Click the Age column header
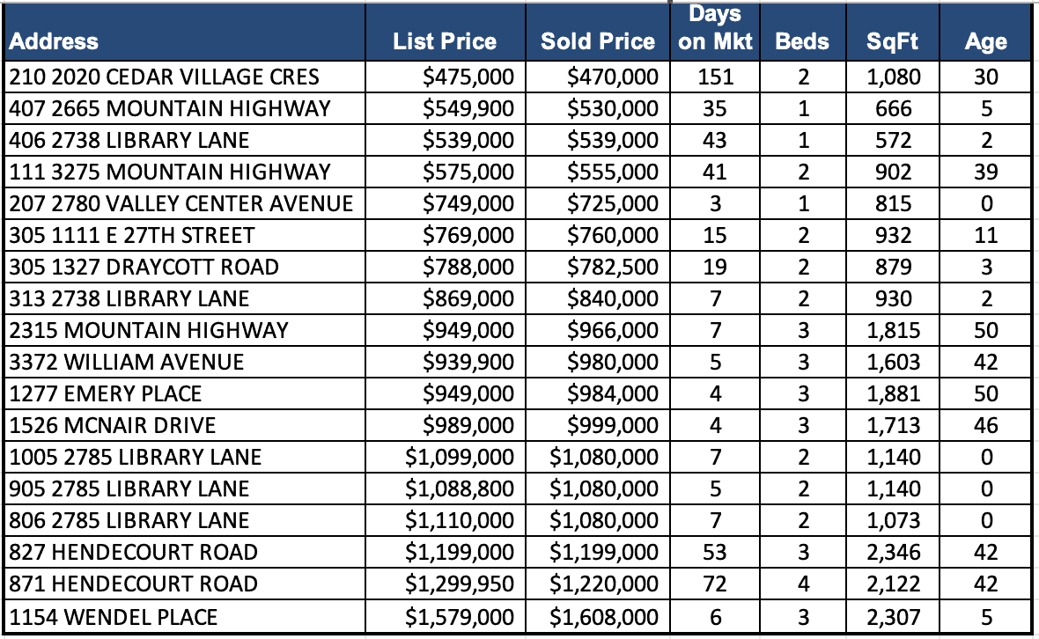The width and height of the screenshot is (1039, 639). [985, 41]
